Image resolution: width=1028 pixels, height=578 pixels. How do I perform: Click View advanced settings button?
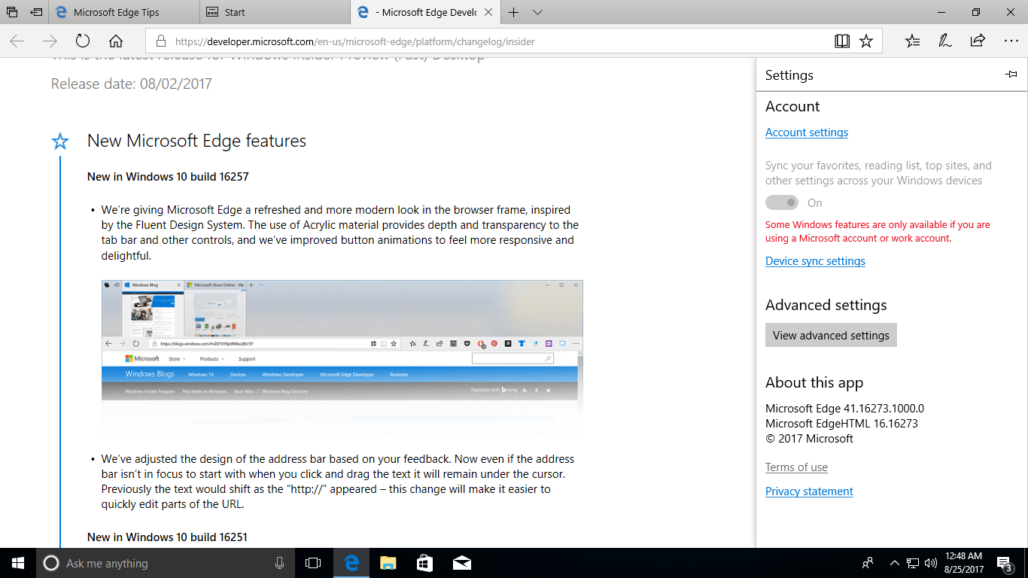pyautogui.click(x=831, y=335)
